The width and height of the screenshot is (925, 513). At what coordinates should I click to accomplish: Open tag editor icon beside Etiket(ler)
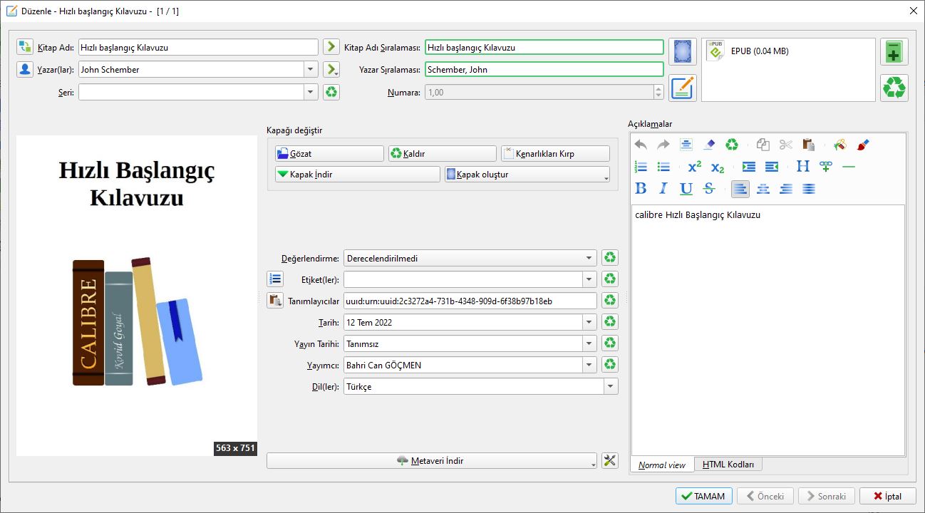[275, 279]
